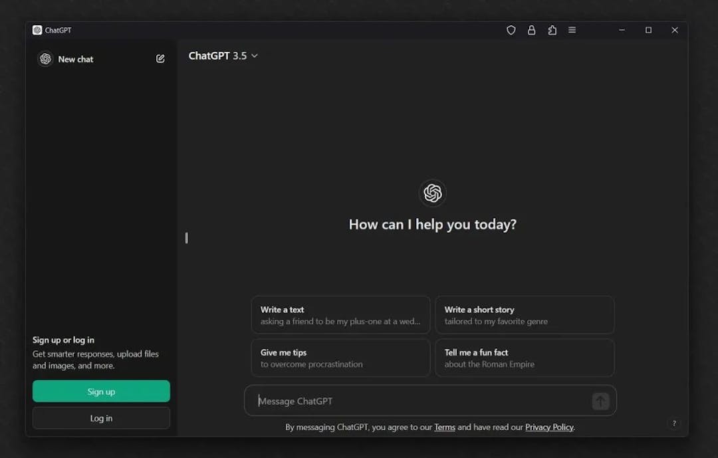Click the shield icon in the title bar
Screen dimensions: 718x458
point(511,30)
